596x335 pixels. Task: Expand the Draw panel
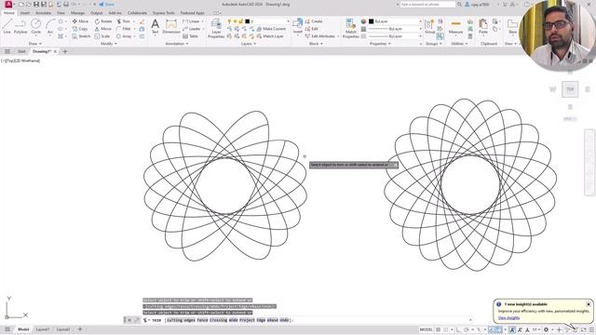pos(35,44)
